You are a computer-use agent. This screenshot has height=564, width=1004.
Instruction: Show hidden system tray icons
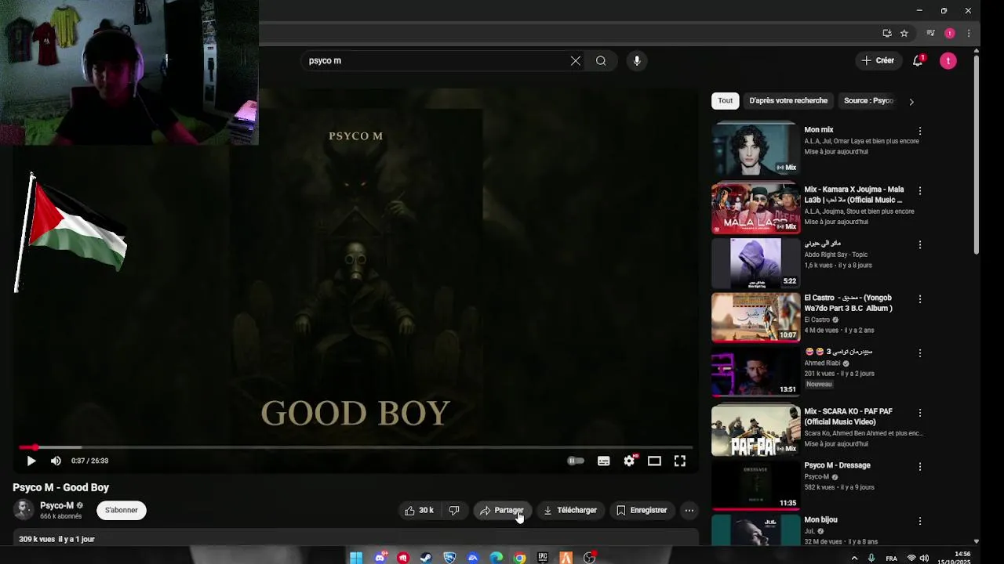[x=854, y=559]
